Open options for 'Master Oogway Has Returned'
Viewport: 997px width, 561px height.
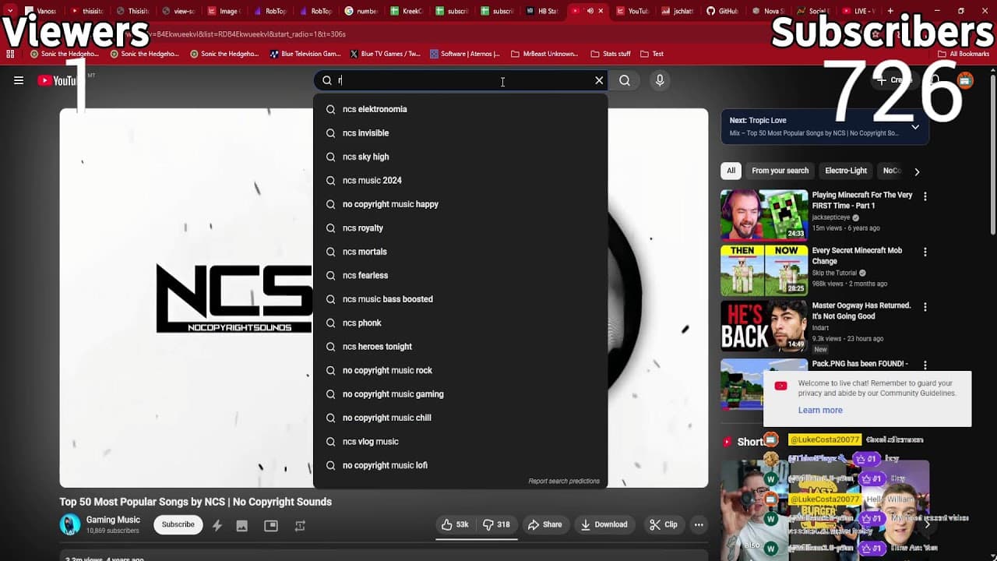pyautogui.click(x=925, y=308)
